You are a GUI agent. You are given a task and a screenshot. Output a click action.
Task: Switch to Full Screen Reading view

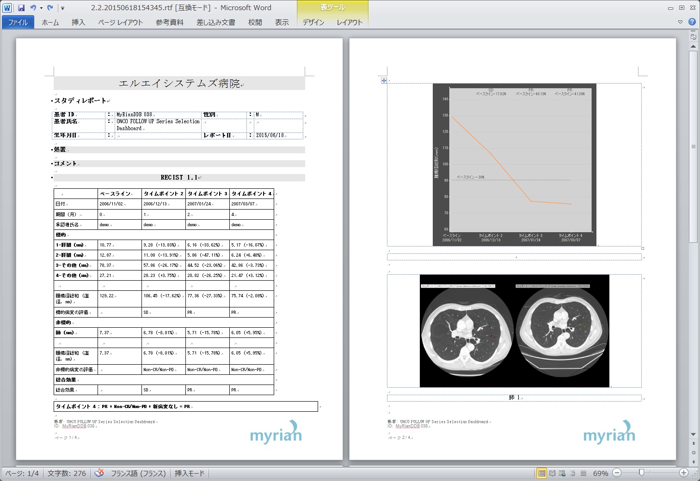coord(552,473)
